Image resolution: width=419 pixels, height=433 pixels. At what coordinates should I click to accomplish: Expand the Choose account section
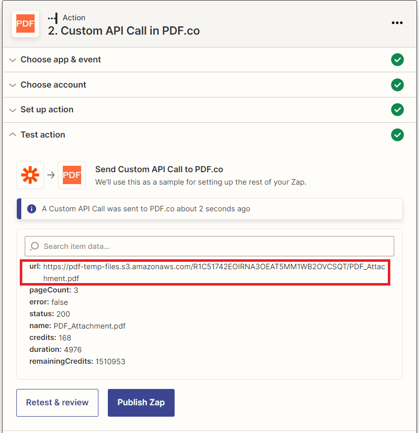pyautogui.click(x=53, y=85)
